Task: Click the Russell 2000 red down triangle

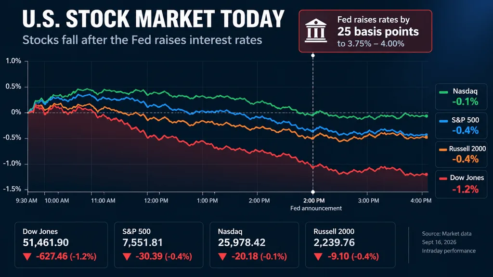Action: (x=318, y=257)
